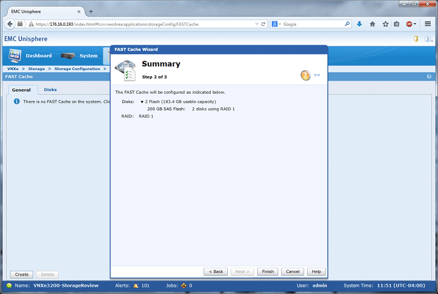Click the Google search input field

pos(313,24)
